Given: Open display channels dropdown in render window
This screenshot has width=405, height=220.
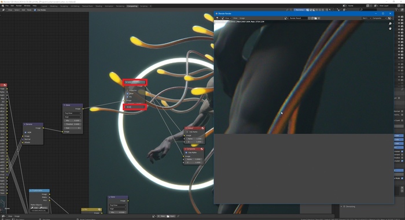Looking at the screenshot, I should coord(390,18).
